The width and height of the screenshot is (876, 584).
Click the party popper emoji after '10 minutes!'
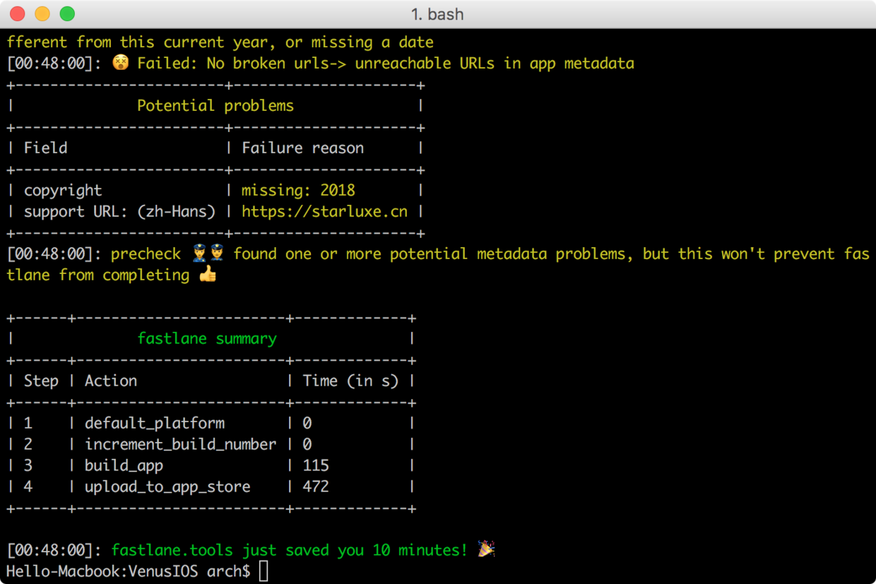tap(486, 549)
